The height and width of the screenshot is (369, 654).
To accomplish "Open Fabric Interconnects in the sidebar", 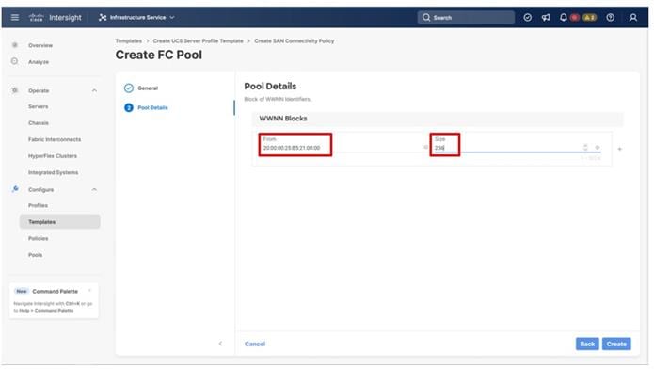I will click(x=55, y=139).
